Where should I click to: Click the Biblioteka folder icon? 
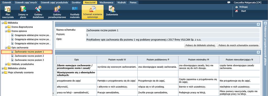click(x=6, y=23)
